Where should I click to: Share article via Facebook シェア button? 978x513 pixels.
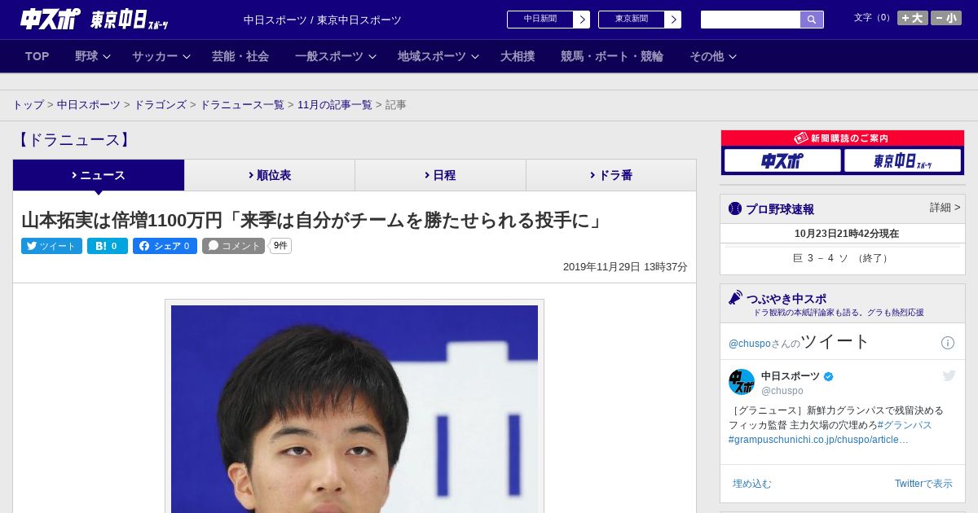[x=165, y=246]
